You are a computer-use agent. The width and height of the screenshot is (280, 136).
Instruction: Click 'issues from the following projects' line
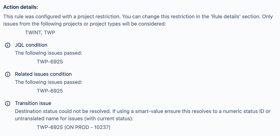[85, 24]
